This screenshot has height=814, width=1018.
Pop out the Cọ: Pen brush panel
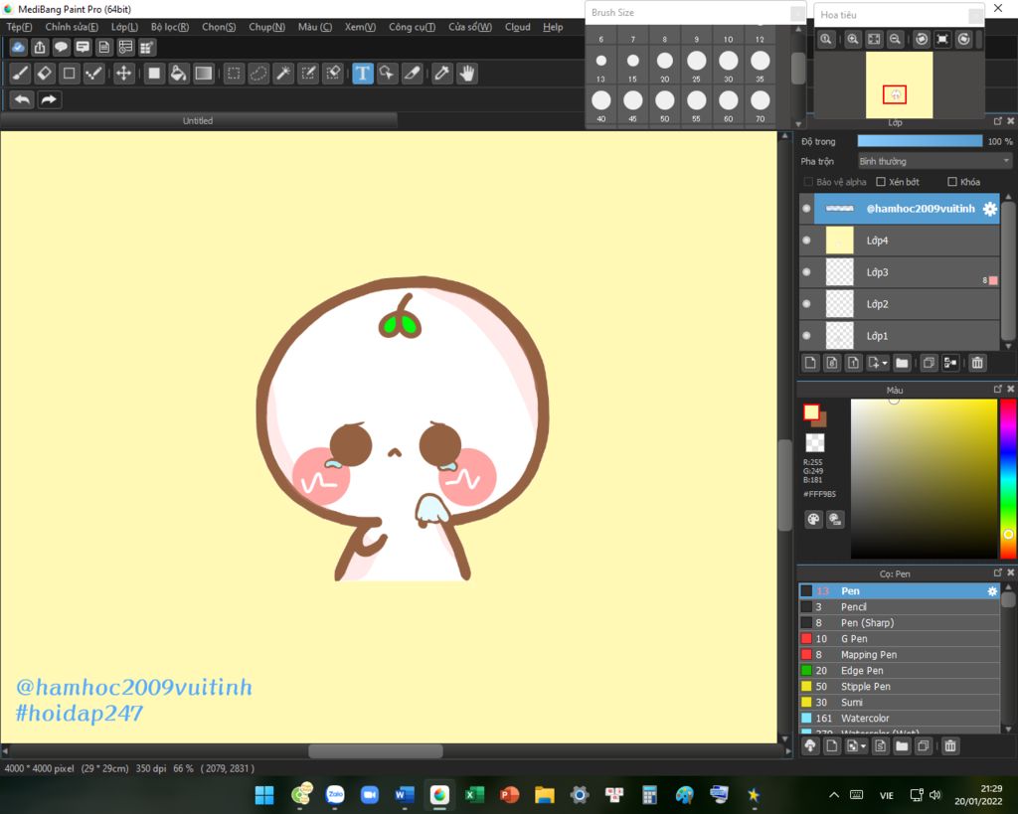pos(998,572)
